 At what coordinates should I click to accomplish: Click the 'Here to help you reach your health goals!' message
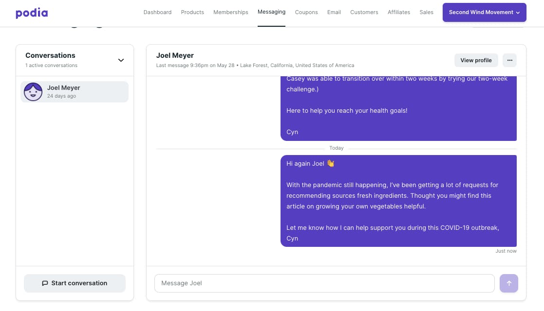tap(347, 111)
